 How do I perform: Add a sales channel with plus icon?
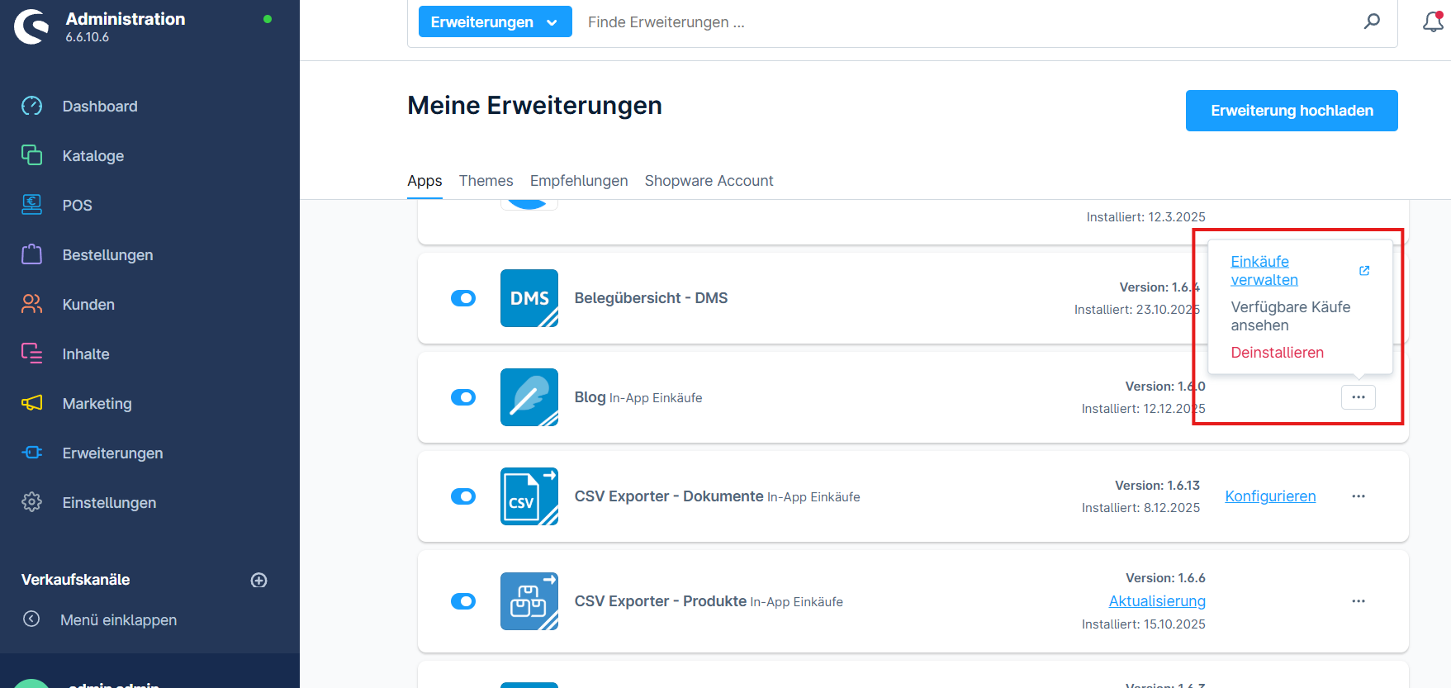(258, 580)
